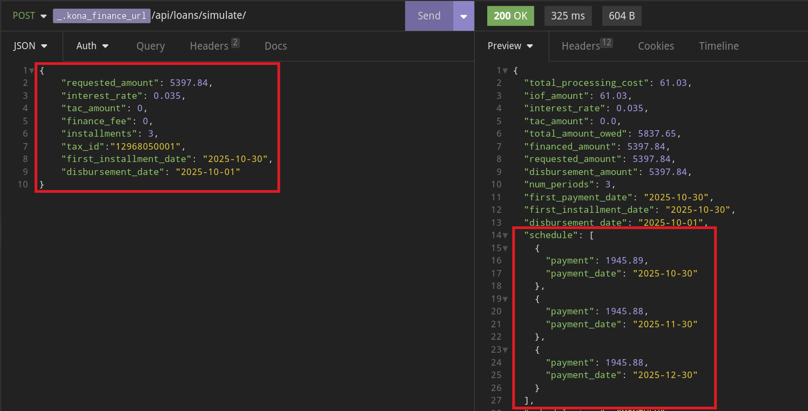808x411 pixels.
Task: Collapse the third schedule item at line 23
Action: [505, 349]
